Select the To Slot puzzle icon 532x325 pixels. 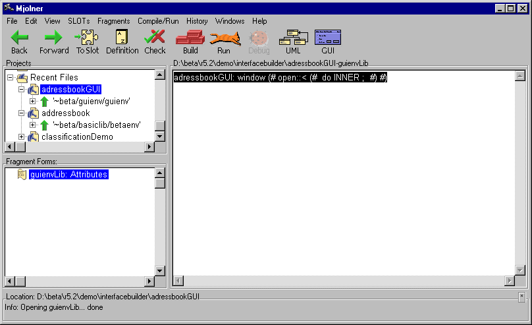pos(87,38)
